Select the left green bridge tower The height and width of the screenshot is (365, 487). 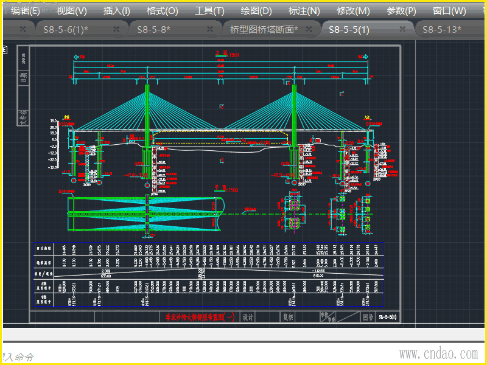[147, 115]
